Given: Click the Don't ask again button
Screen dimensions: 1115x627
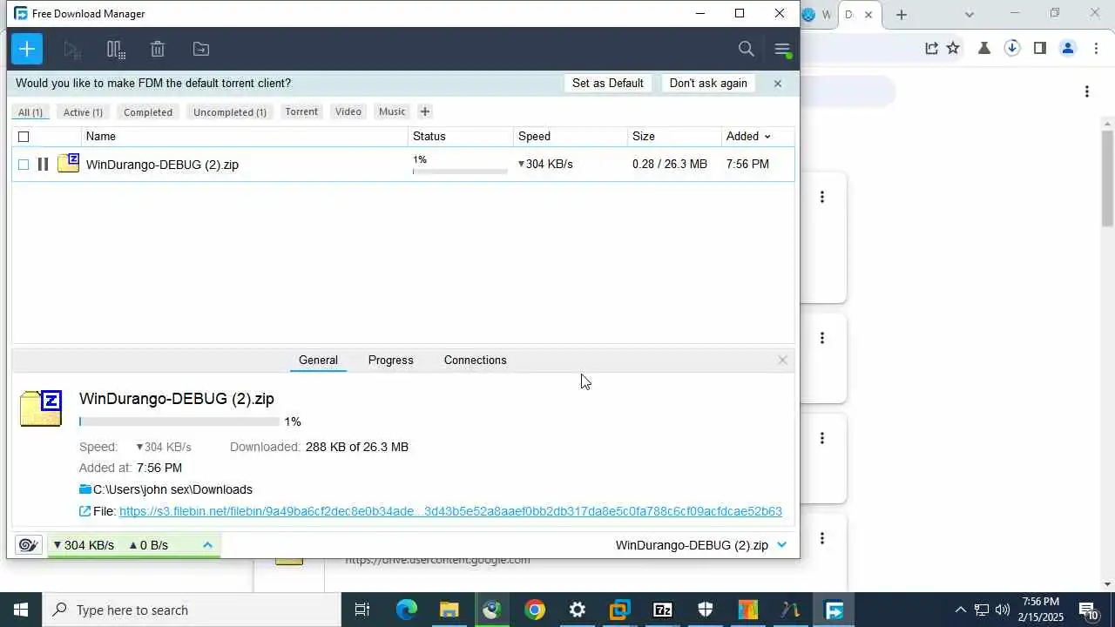Looking at the screenshot, I should click(x=708, y=84).
